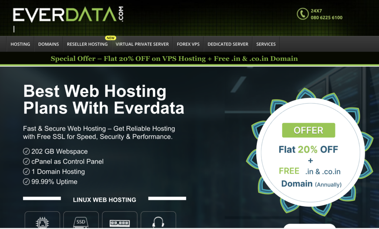Click the yellow NEW badge
The width and height of the screenshot is (379, 229).
click(110, 38)
